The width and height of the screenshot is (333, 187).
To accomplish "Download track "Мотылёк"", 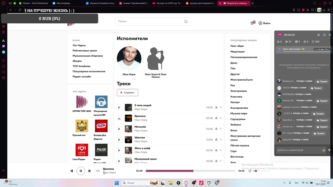I will pyautogui.click(x=216, y=129).
